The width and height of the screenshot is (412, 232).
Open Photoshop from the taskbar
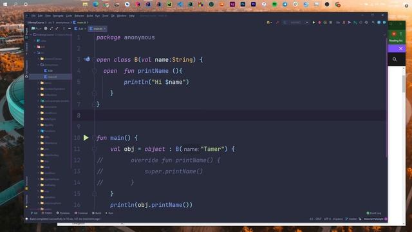tap(243, 5)
